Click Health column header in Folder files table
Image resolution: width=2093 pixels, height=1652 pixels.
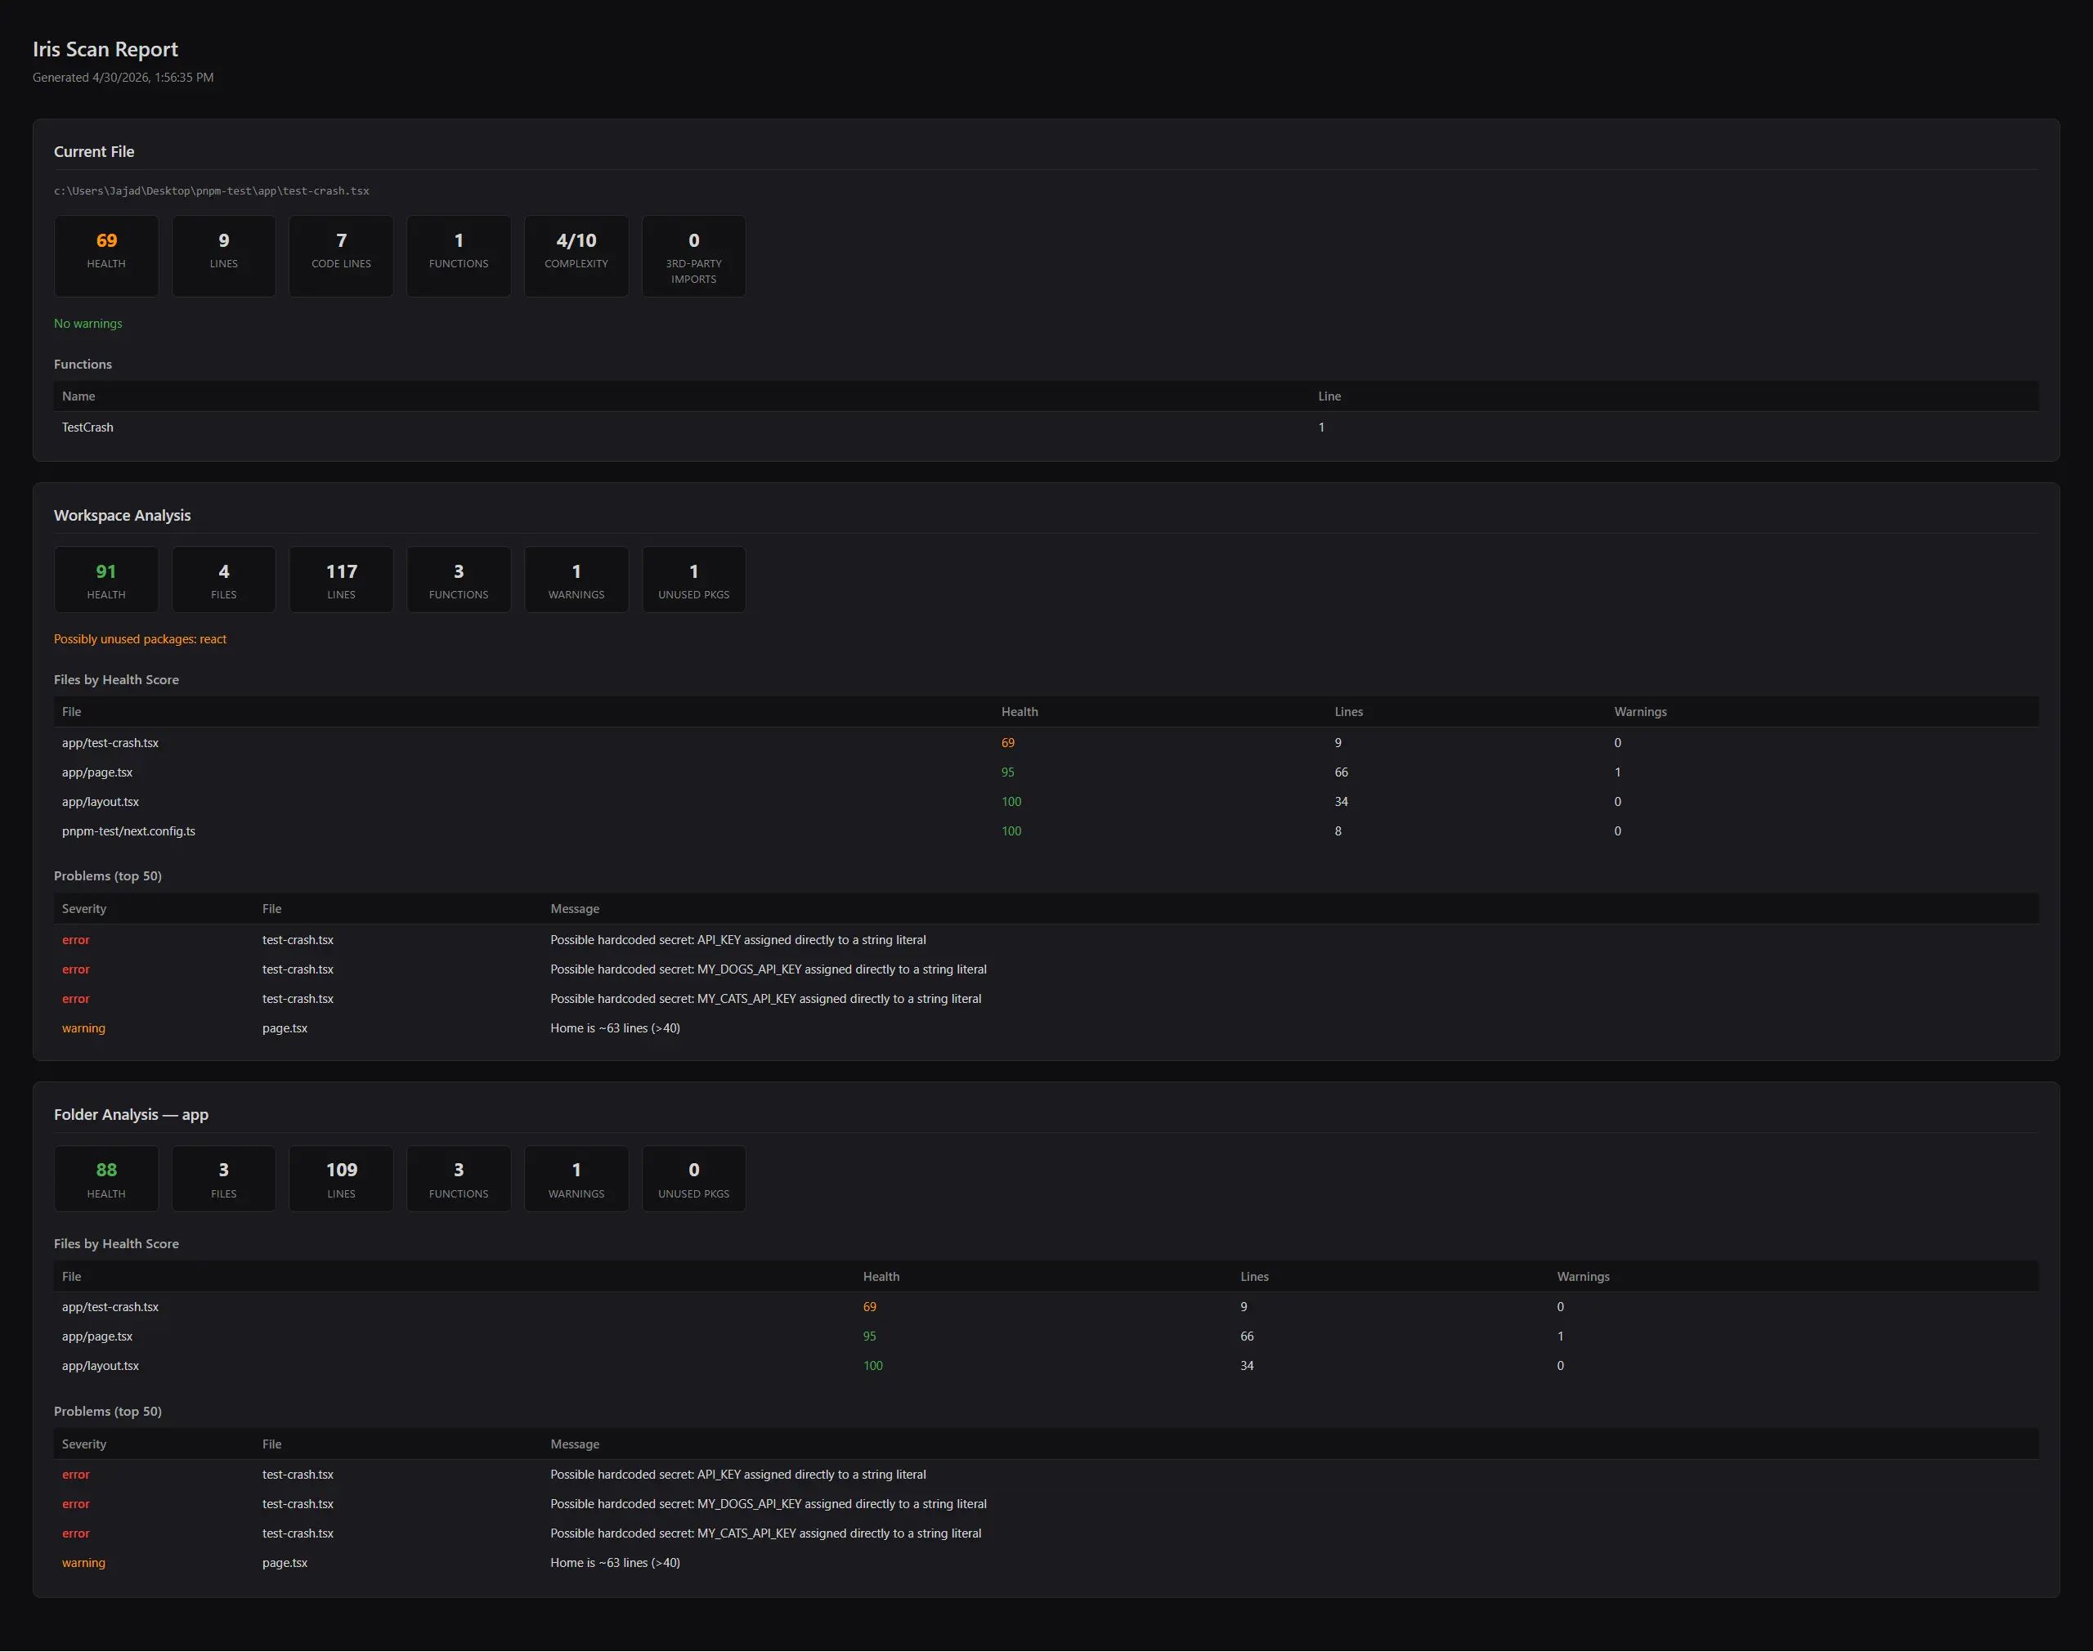pyautogui.click(x=881, y=1277)
